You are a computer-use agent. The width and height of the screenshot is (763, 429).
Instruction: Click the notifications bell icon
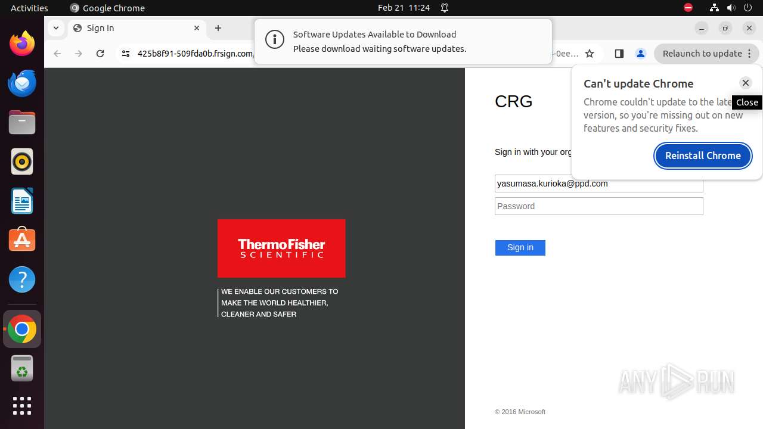(445, 8)
